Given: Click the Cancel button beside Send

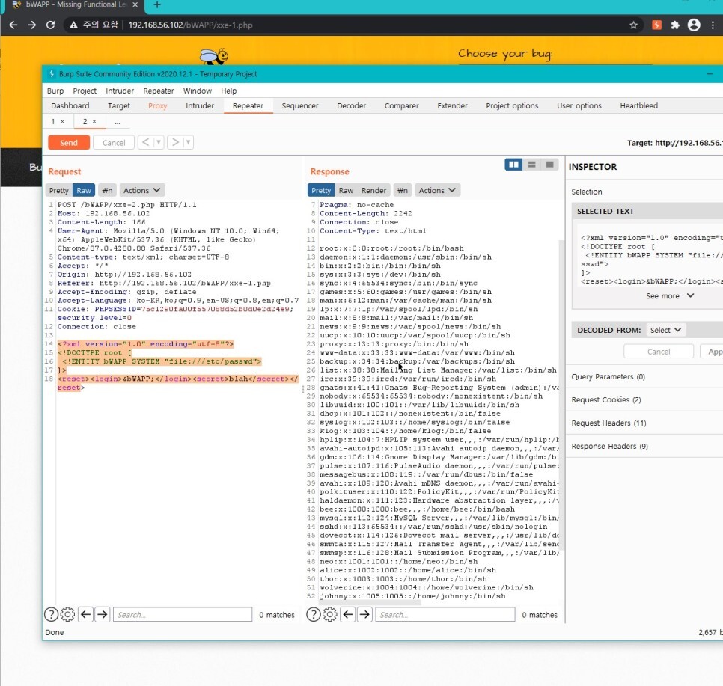Looking at the screenshot, I should pos(114,142).
